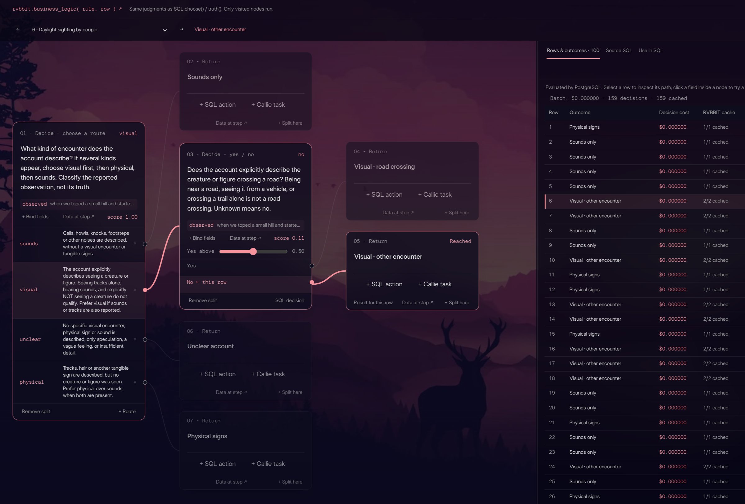The width and height of the screenshot is (745, 504).
Task: Click the Yes branch output connector
Action: pos(312,266)
